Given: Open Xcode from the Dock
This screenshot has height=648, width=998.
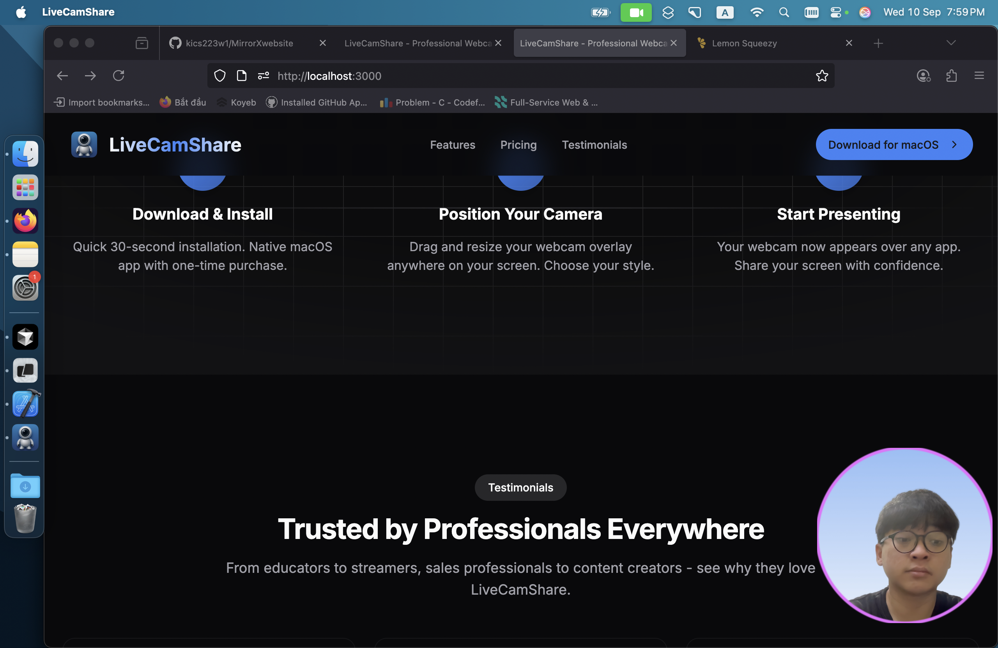Looking at the screenshot, I should [x=25, y=404].
